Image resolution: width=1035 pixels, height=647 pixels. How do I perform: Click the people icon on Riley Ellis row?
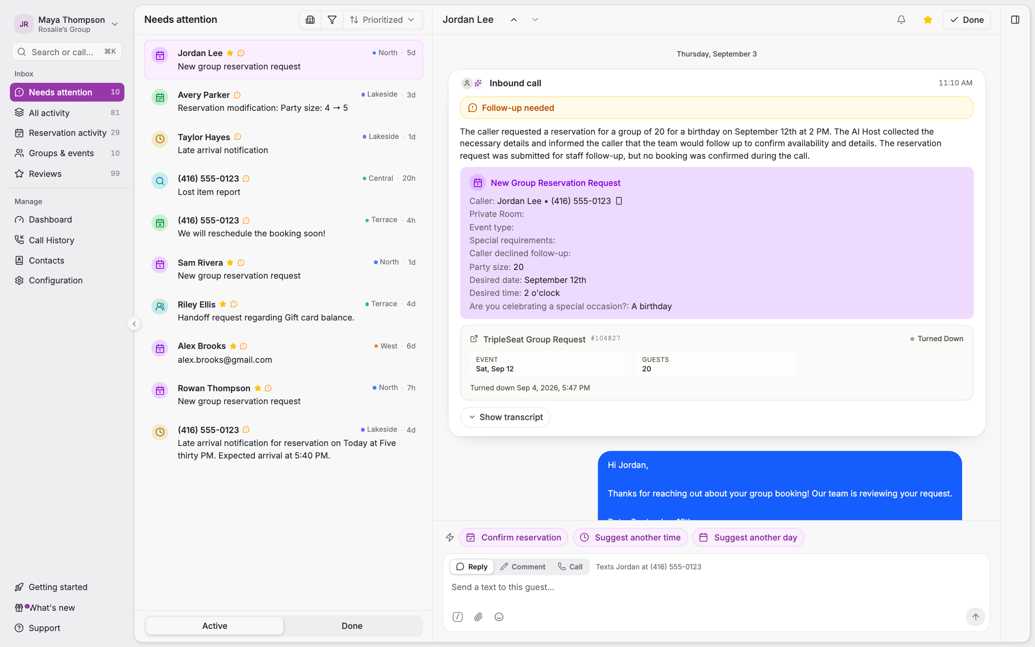pyautogui.click(x=160, y=307)
